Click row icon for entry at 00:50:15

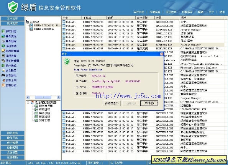tap(64, 113)
